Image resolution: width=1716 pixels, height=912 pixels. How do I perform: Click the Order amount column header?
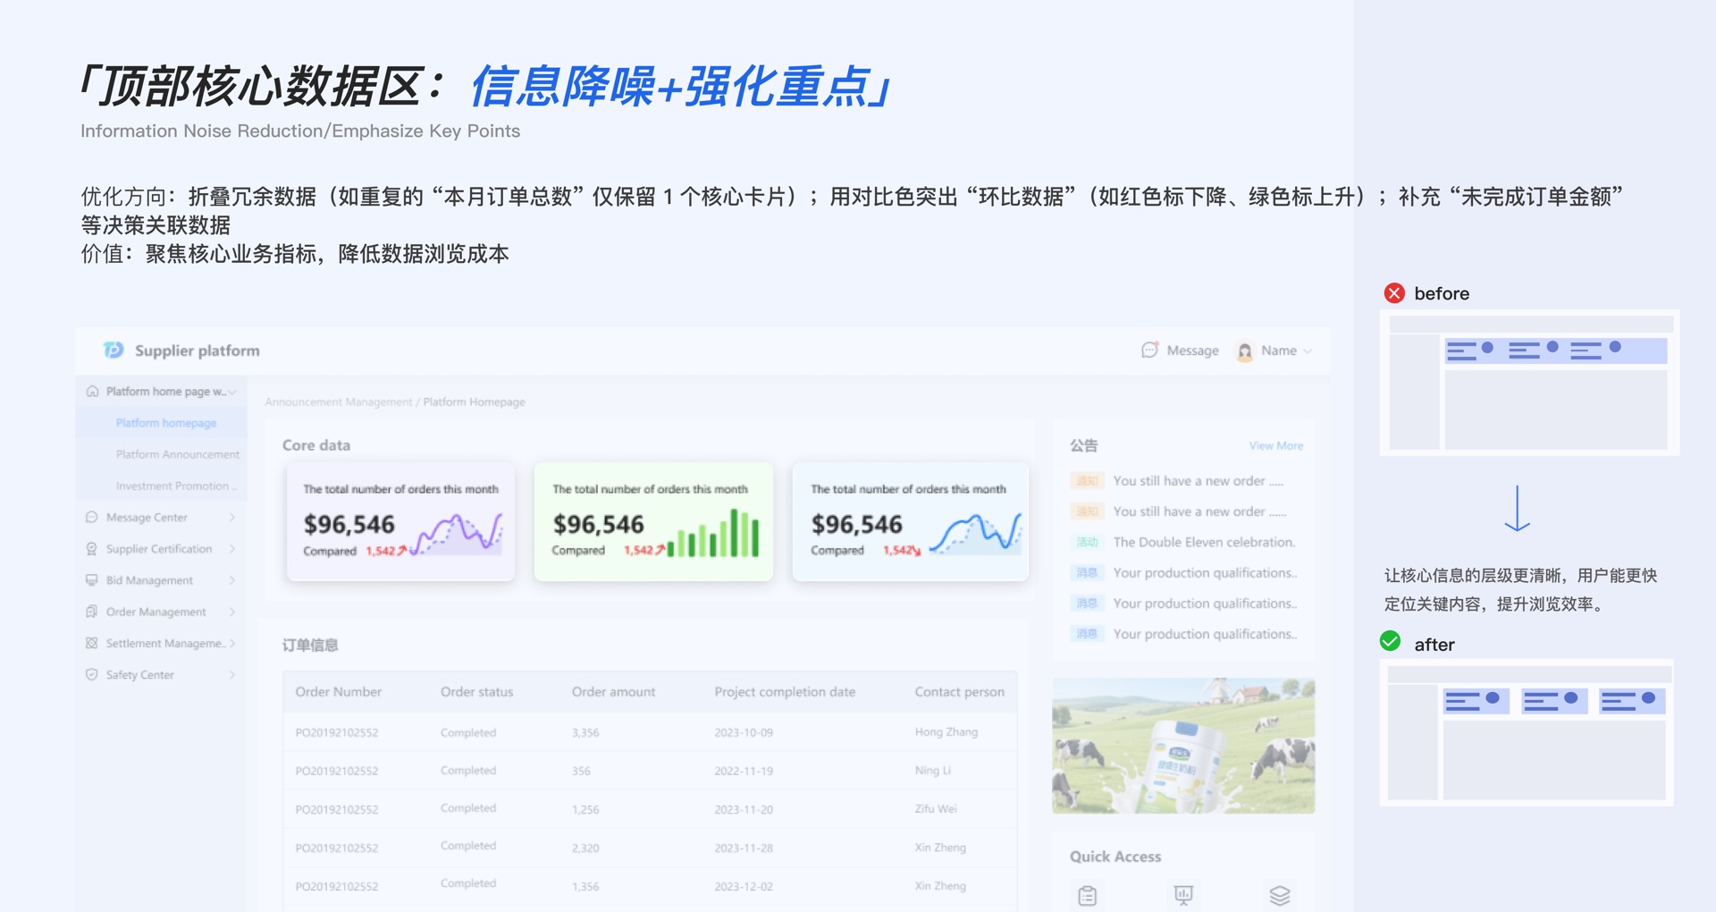(614, 691)
